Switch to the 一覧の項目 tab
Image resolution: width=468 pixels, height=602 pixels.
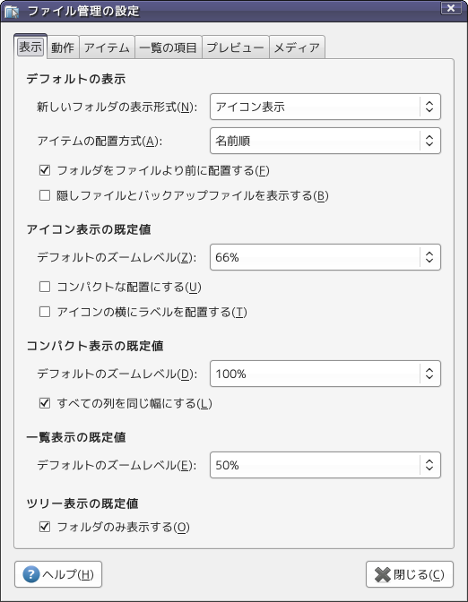click(169, 47)
